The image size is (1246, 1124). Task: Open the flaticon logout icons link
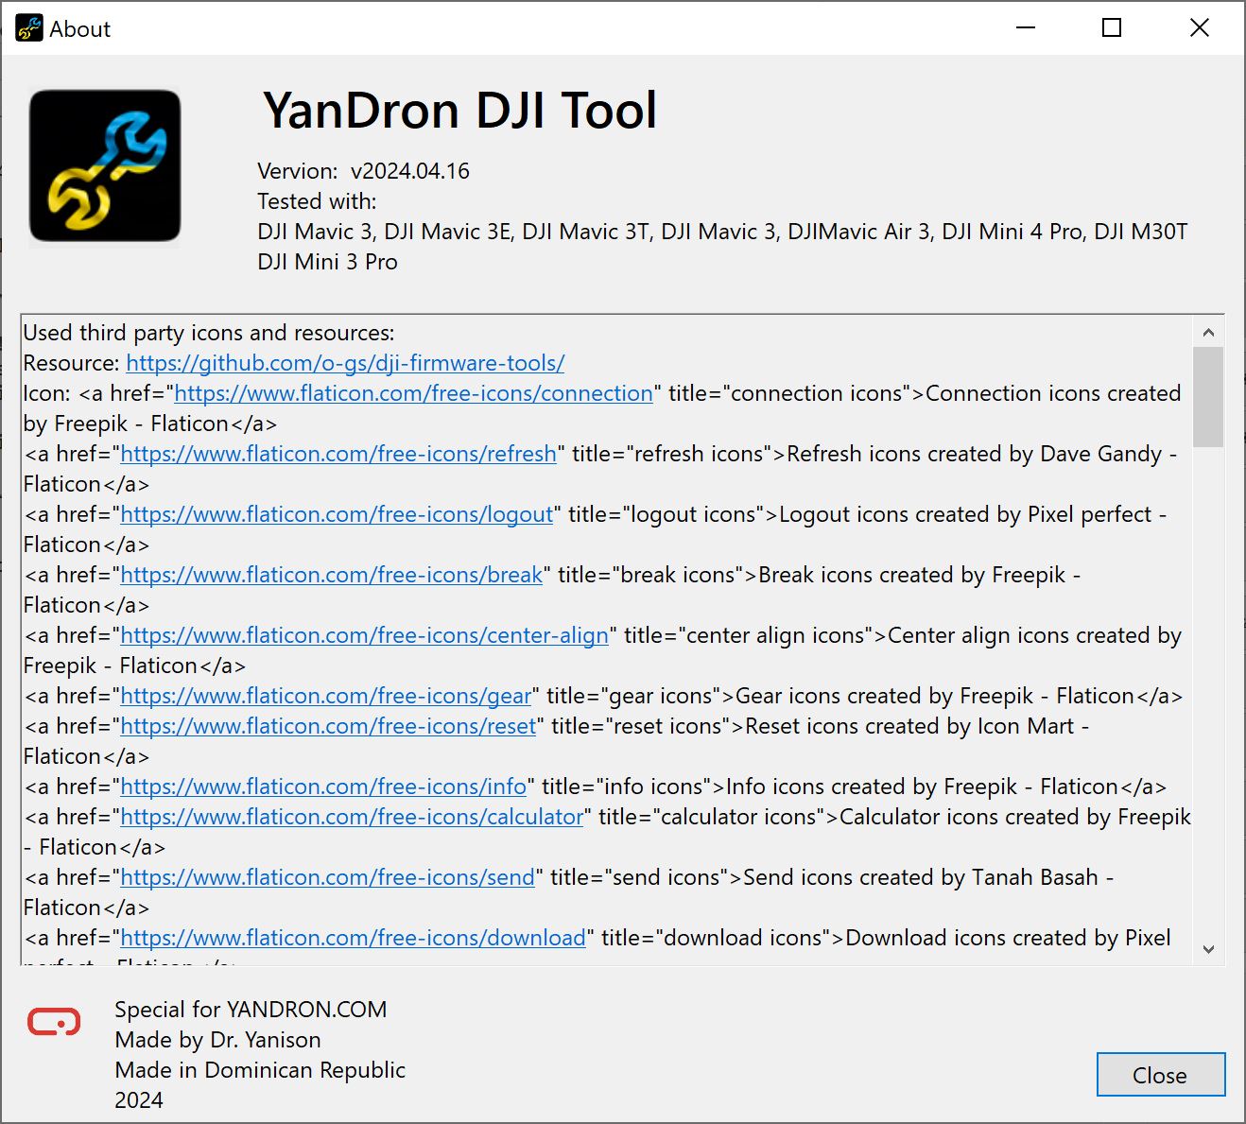coord(337,514)
